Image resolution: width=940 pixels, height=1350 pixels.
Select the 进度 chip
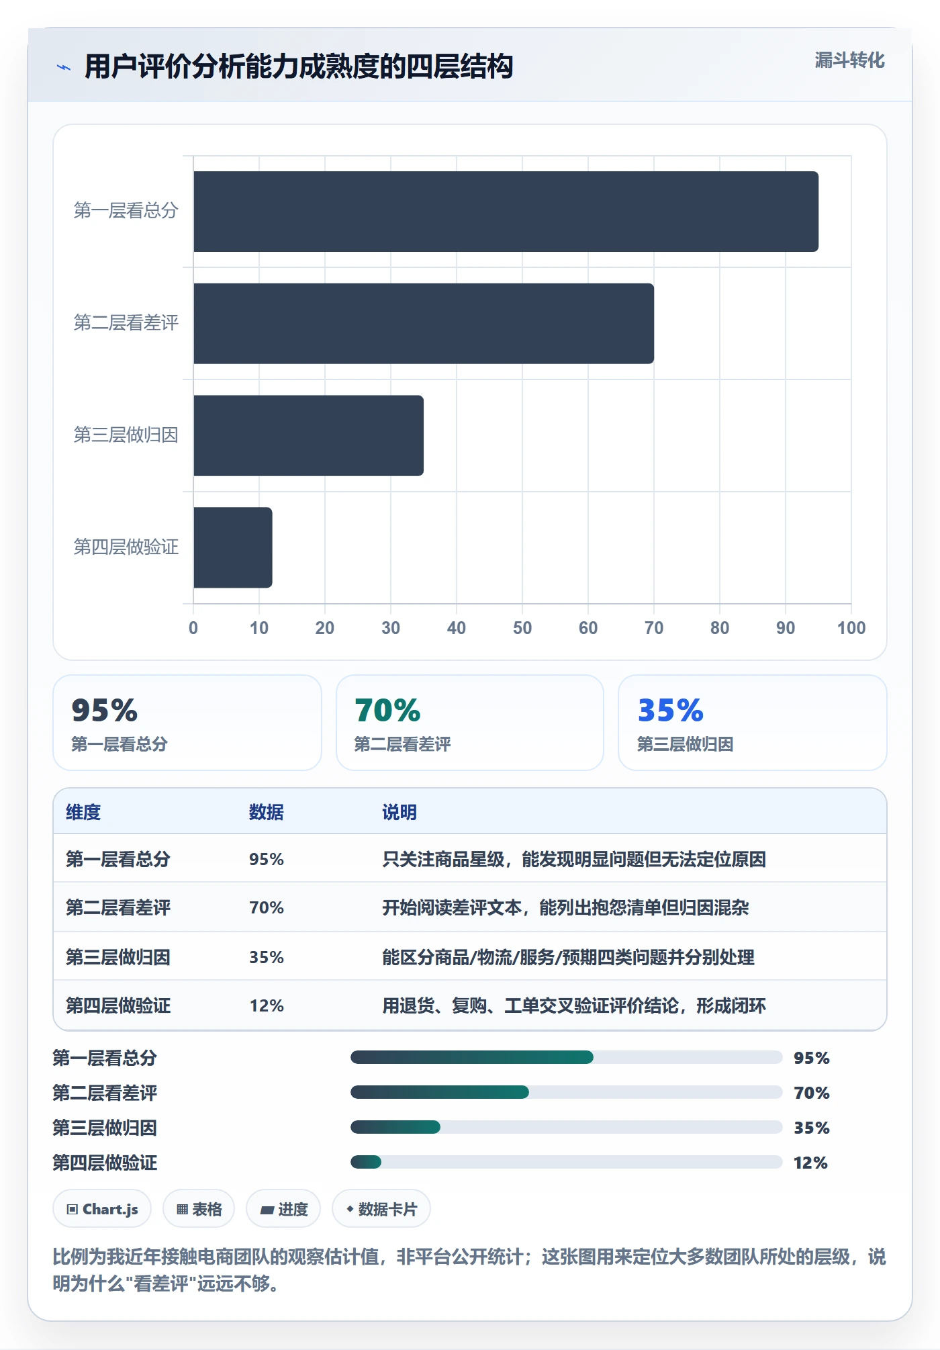pos(283,1209)
